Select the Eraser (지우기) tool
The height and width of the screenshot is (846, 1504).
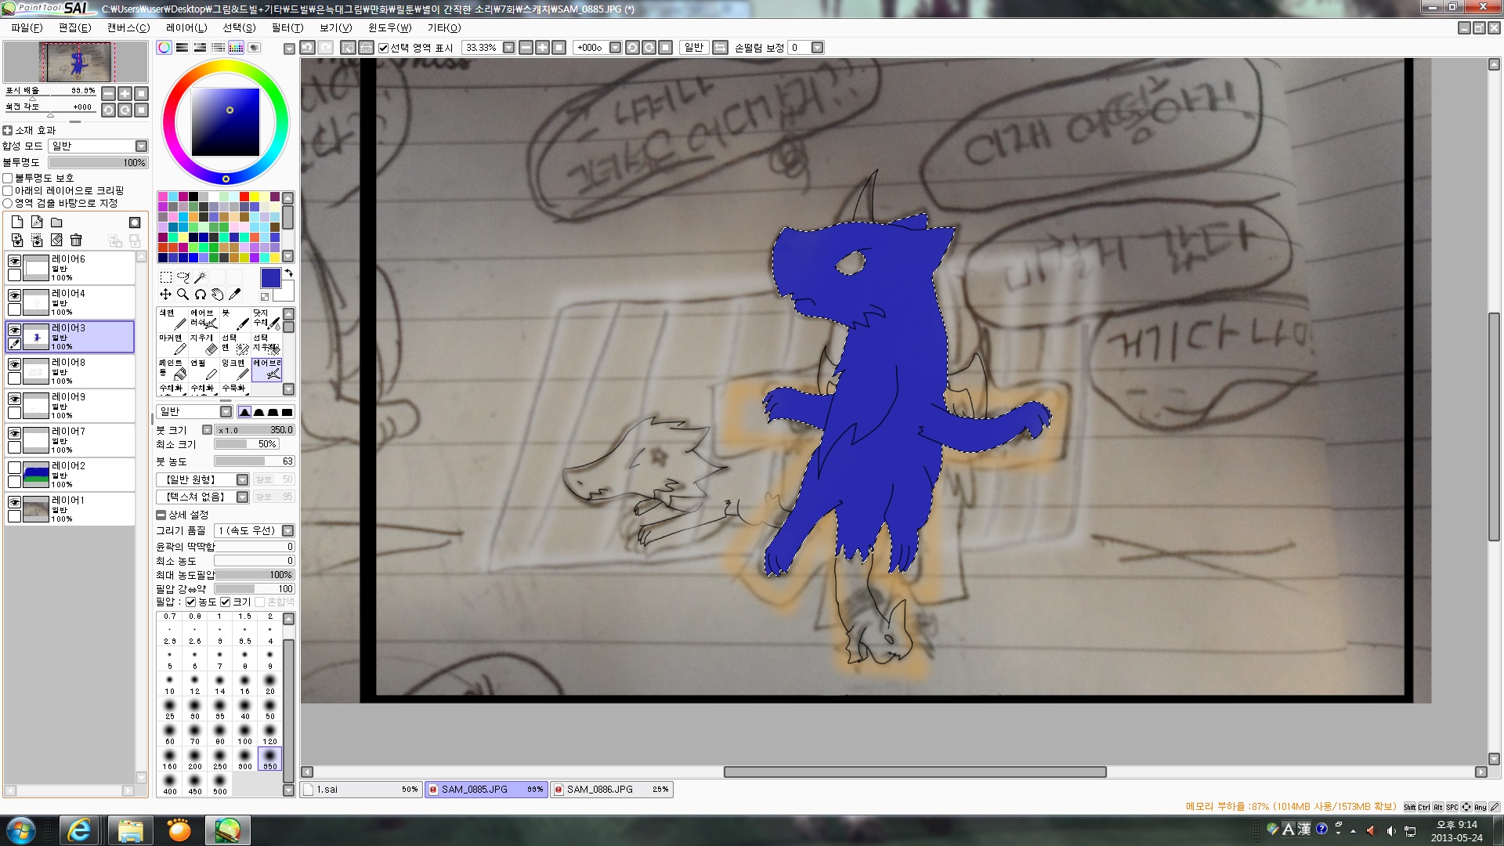coord(205,344)
